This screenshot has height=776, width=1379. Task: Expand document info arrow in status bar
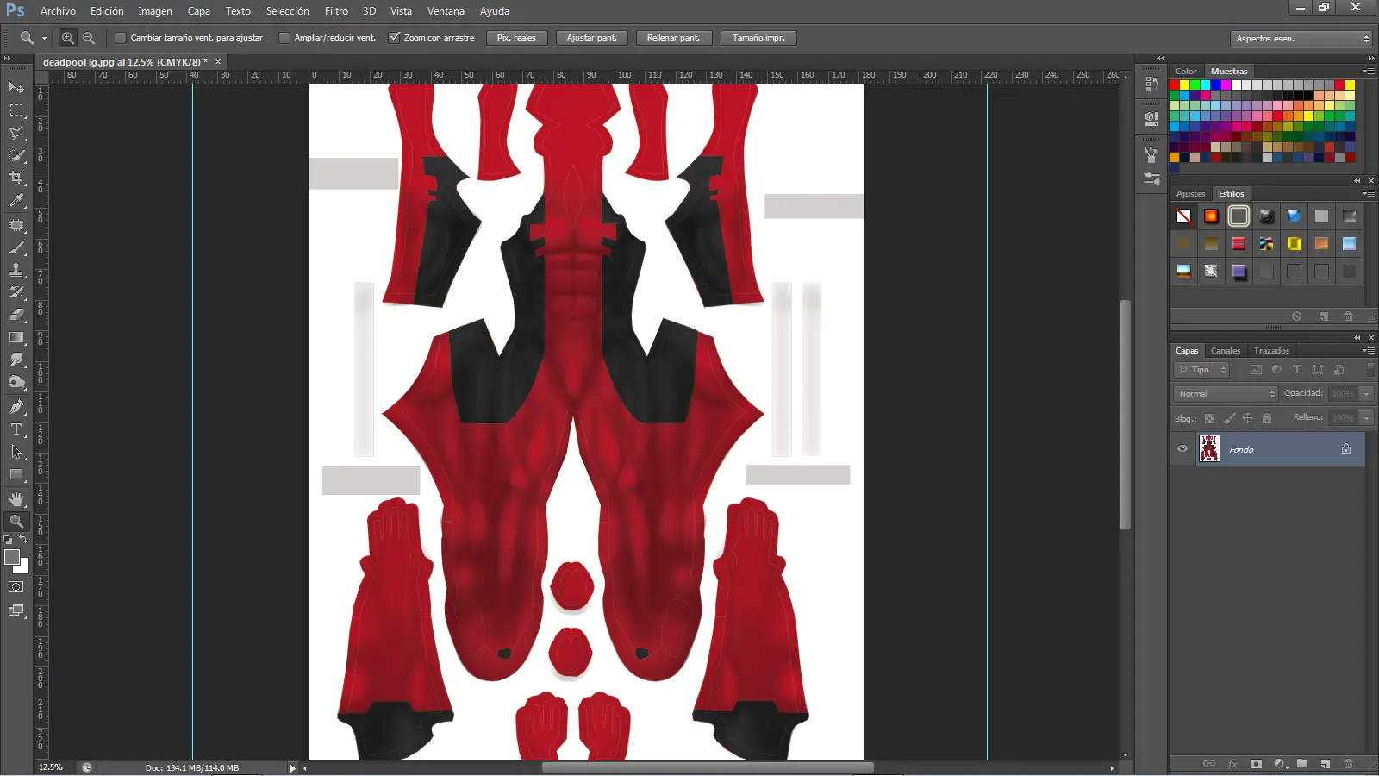click(292, 768)
